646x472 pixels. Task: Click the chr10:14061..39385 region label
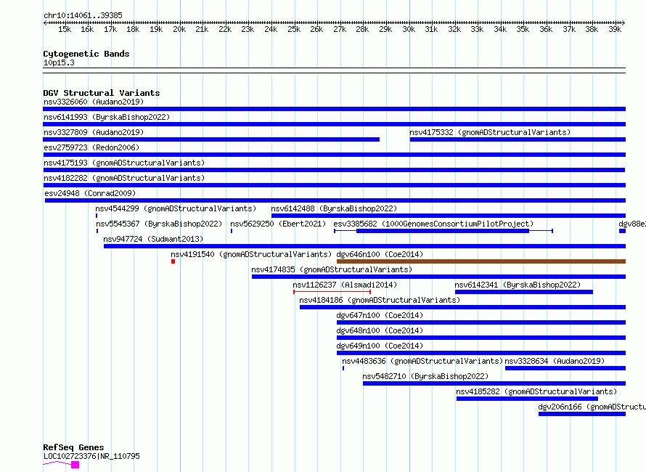[83, 15]
